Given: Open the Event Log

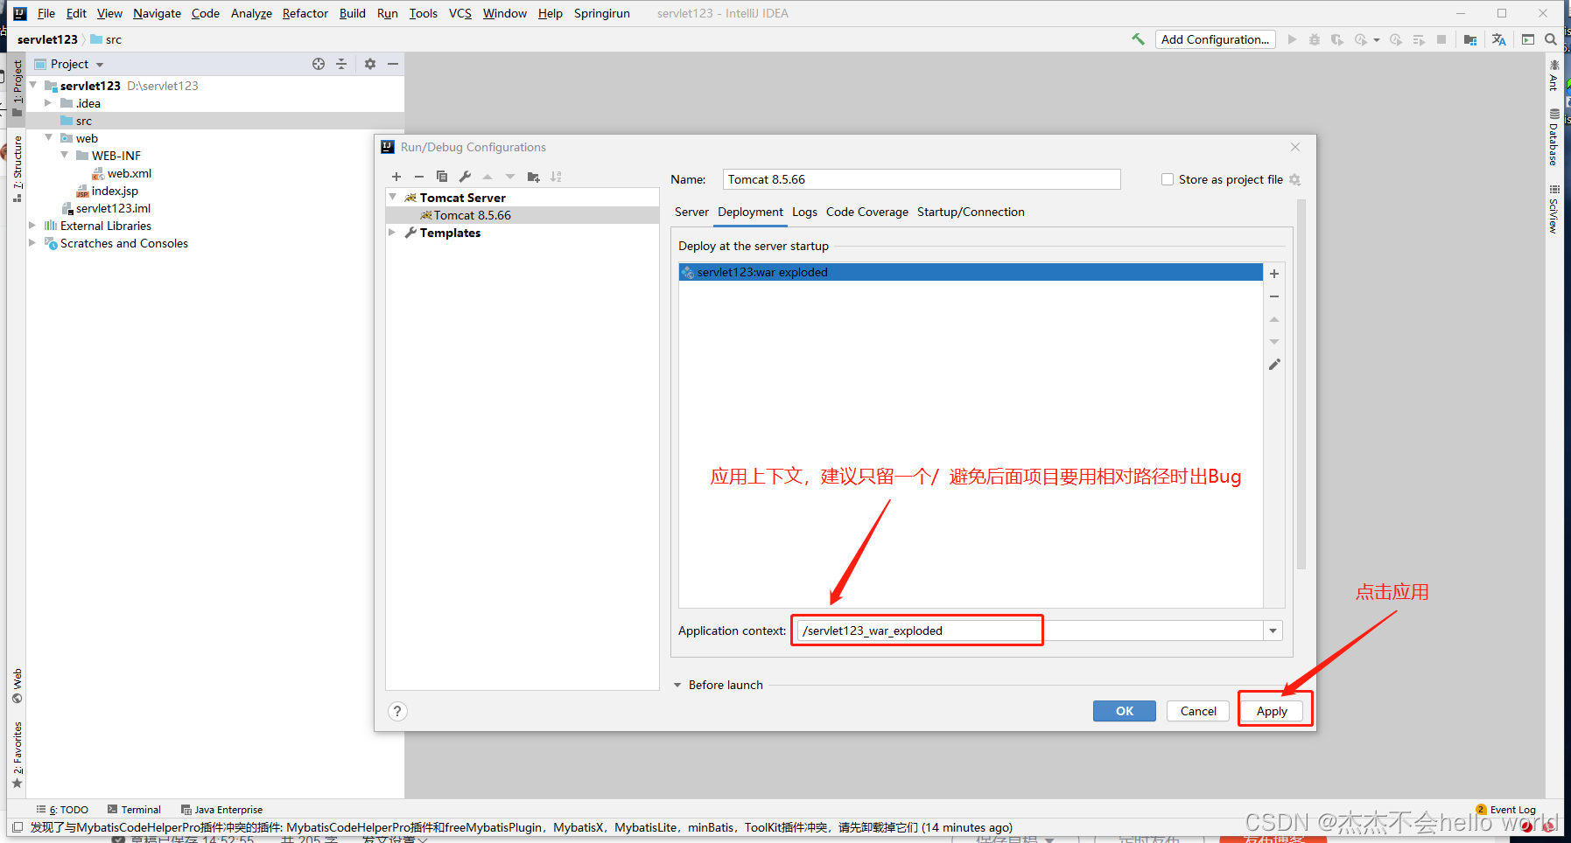Looking at the screenshot, I should 1506,810.
